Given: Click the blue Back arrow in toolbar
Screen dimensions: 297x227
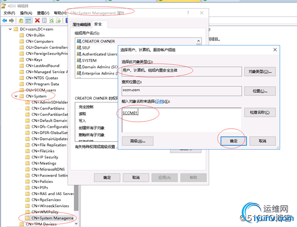Looking at the screenshot, I should pyautogui.click(x=5, y=20).
